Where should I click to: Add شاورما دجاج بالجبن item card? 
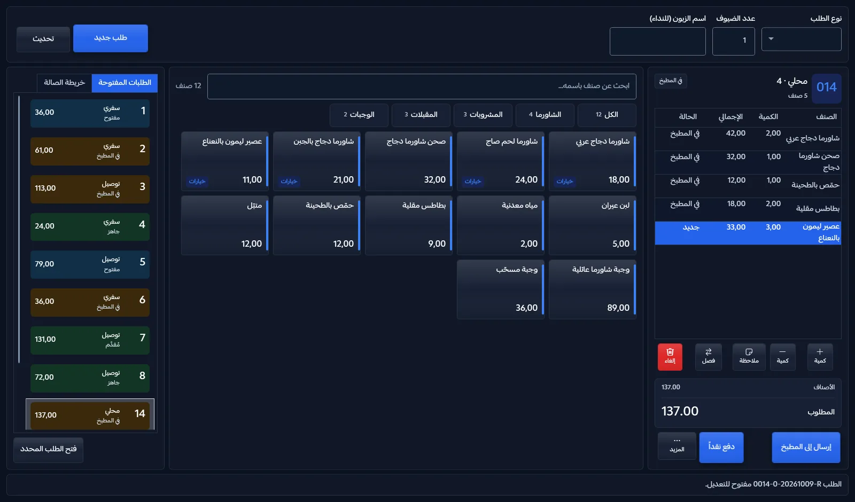pos(317,161)
